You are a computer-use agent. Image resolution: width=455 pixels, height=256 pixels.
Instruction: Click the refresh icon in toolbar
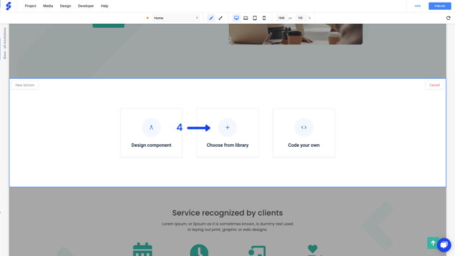point(448,18)
